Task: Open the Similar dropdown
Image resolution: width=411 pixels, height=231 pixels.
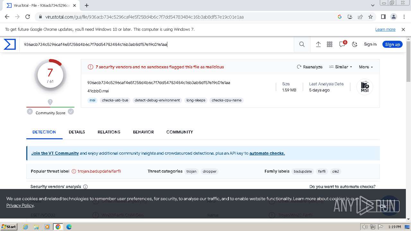Action: coord(341,67)
